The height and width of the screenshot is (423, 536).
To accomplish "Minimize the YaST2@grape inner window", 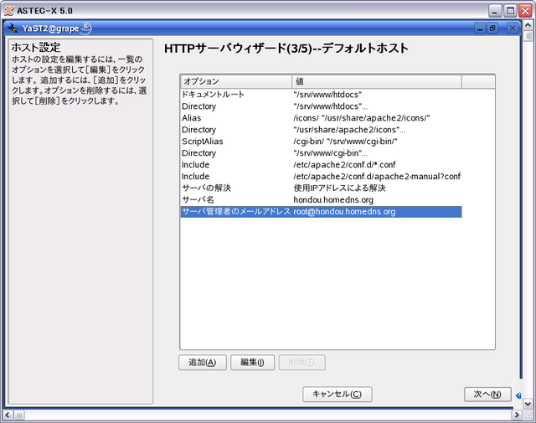I will pos(480,28).
